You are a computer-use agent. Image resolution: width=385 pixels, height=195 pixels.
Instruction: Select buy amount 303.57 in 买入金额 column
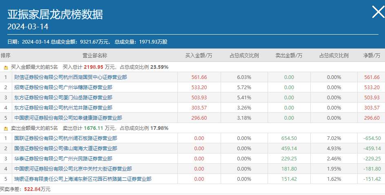[x=199, y=108]
